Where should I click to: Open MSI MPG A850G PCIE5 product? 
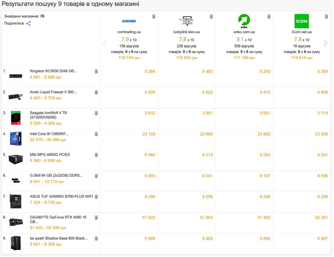click(x=50, y=155)
